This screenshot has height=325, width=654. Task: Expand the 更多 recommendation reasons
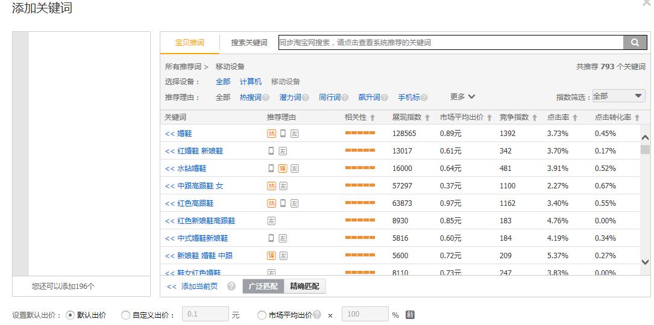click(462, 97)
